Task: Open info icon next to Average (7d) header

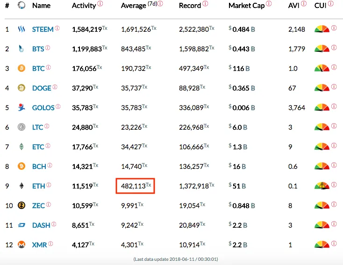Action: point(160,4)
